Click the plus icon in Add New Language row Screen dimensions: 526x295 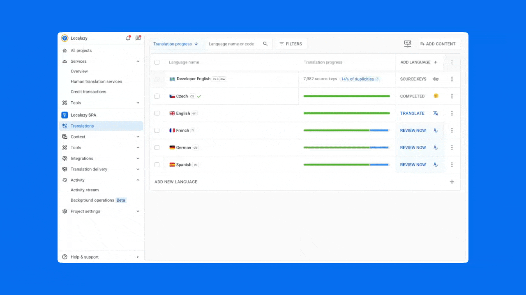coord(452,182)
